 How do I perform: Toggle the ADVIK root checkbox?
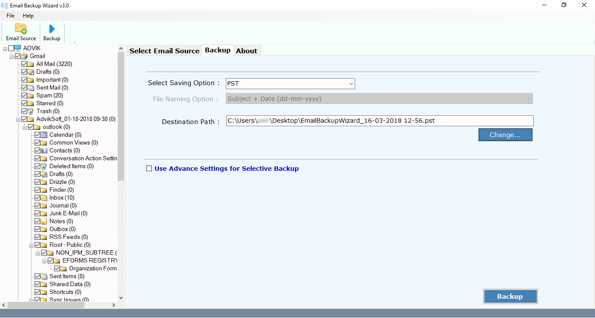[x=11, y=48]
